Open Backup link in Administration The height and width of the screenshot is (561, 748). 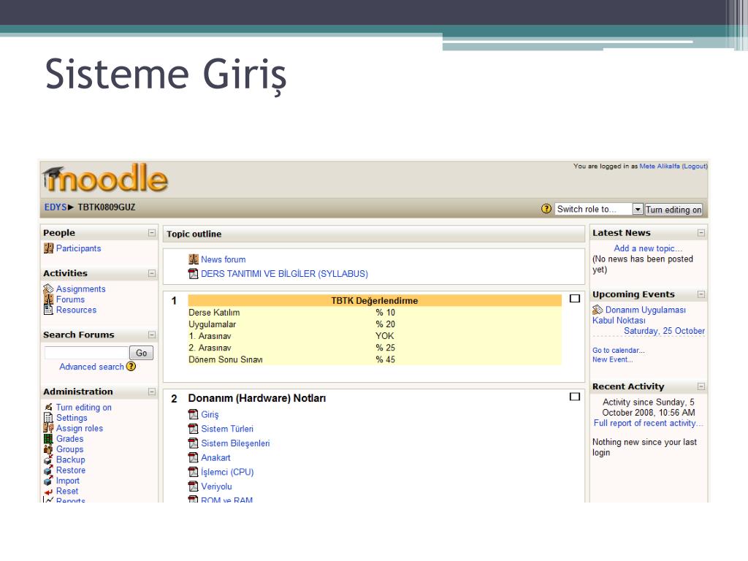coord(71,459)
